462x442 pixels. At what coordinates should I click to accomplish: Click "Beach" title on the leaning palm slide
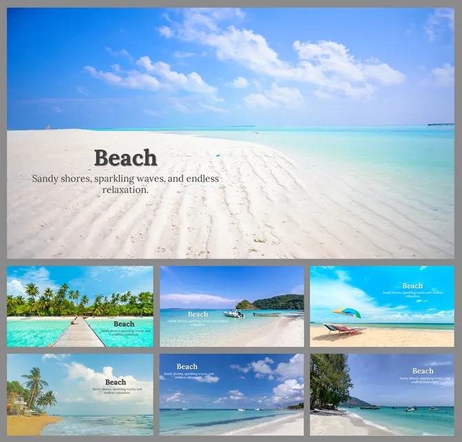(116, 382)
